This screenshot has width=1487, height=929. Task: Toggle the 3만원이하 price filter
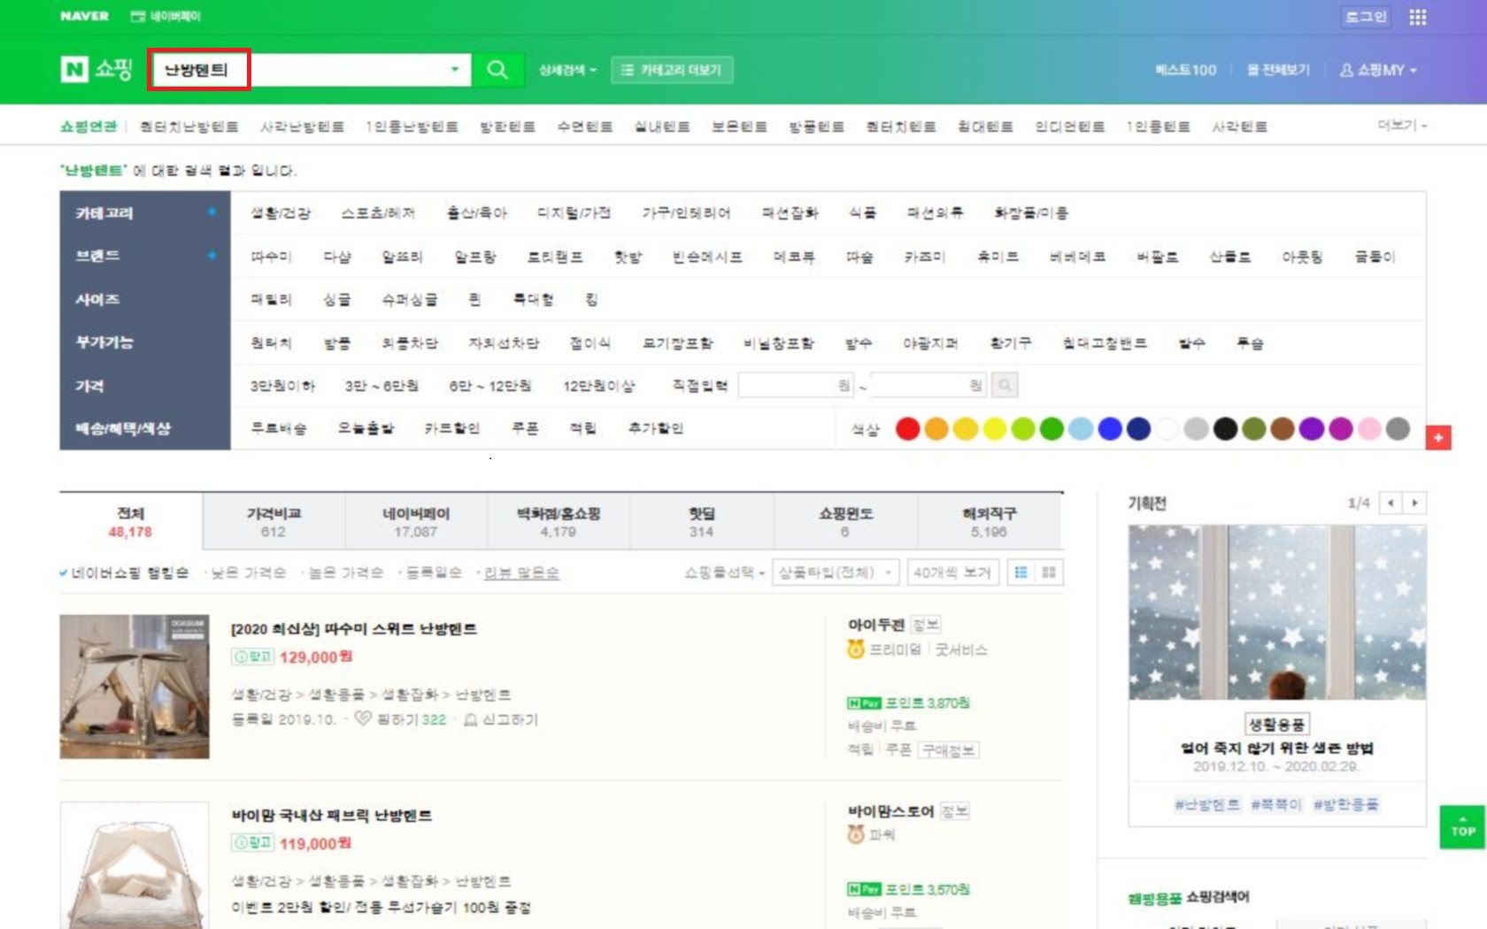282,386
